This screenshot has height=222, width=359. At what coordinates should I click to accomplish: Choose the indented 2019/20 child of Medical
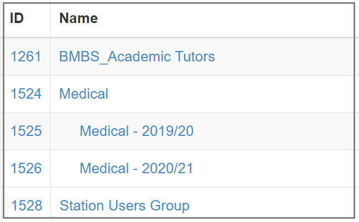136,131
